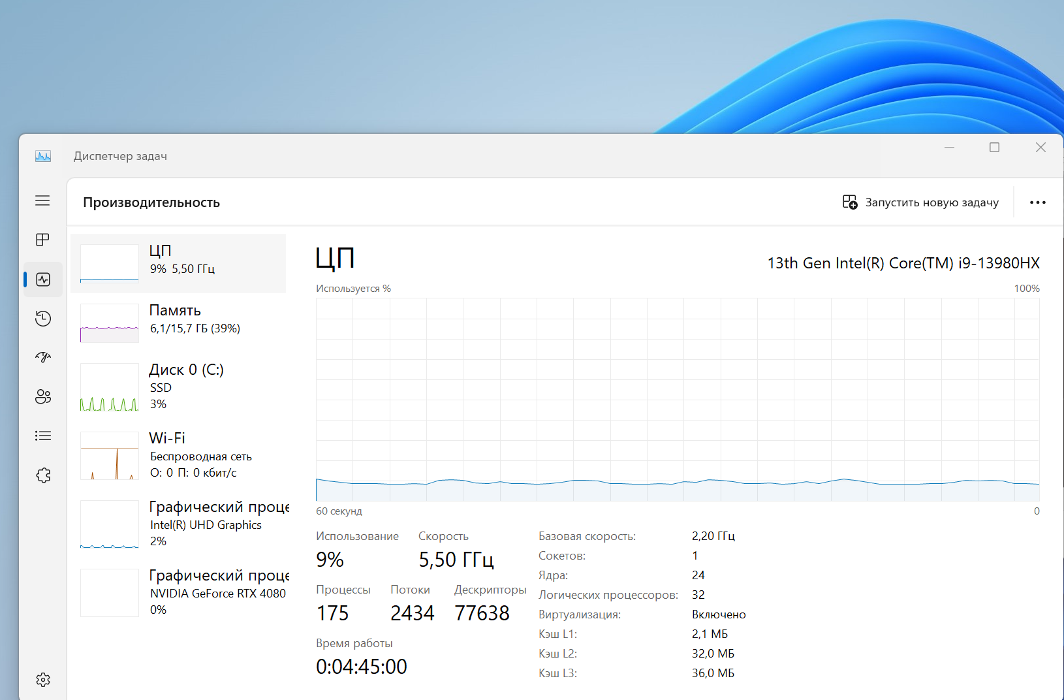The width and height of the screenshot is (1064, 700).
Task: Maximize the Task Manager window
Action: click(x=994, y=148)
